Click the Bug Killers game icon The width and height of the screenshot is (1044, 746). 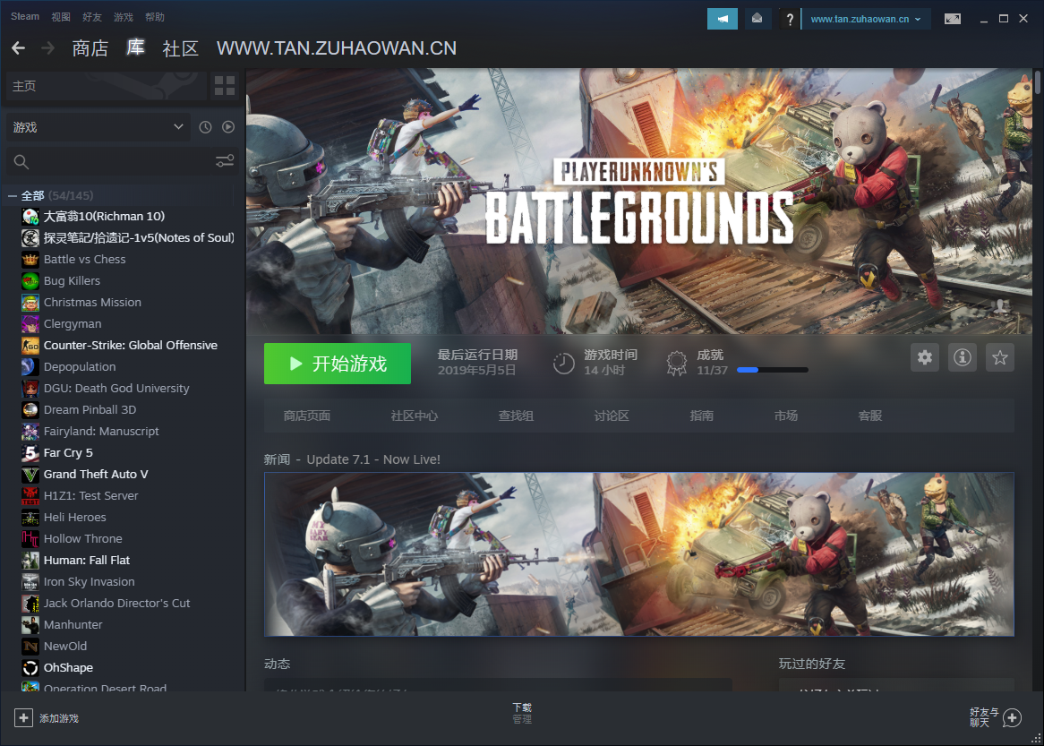click(30, 280)
